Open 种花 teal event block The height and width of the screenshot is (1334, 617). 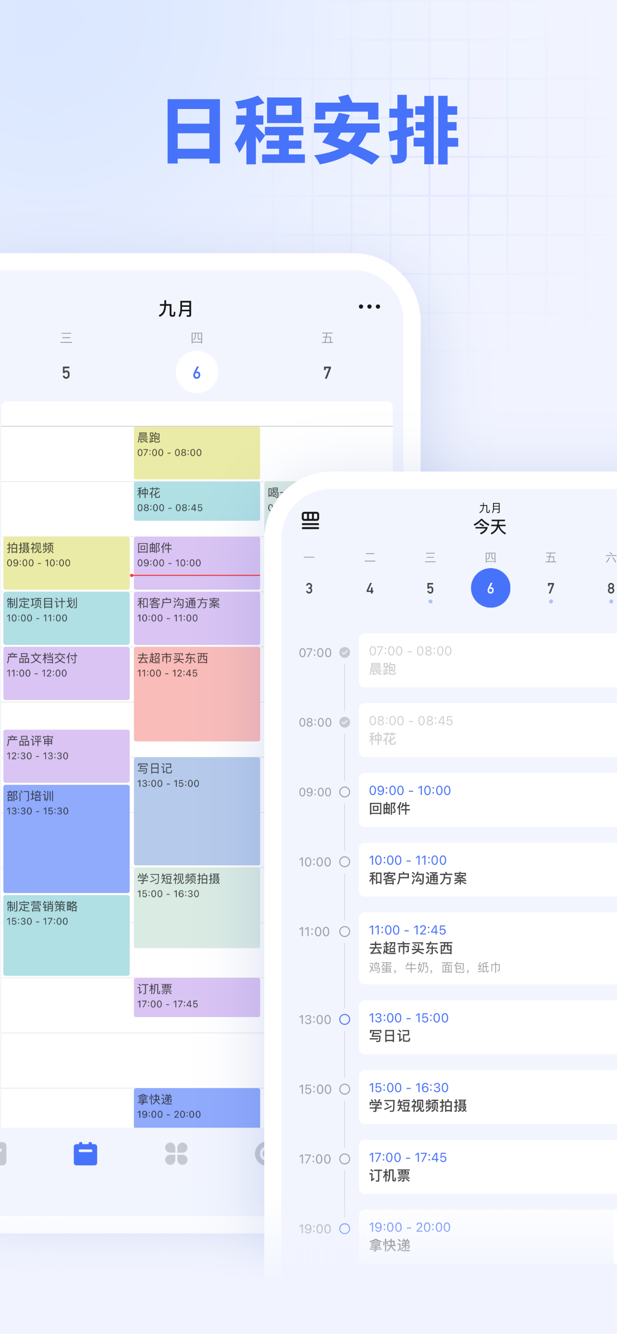tap(197, 501)
